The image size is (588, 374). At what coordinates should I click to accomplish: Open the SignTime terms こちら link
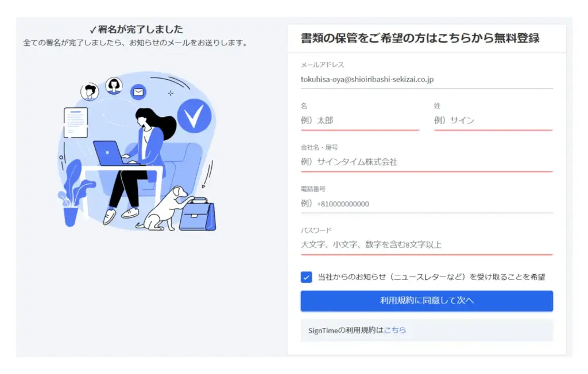[x=395, y=330]
